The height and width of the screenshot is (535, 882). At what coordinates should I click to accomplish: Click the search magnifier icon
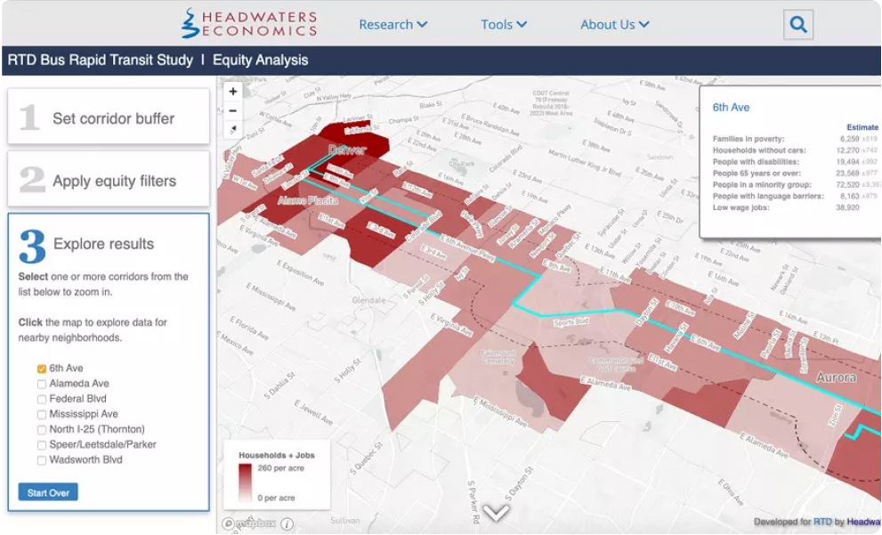798,25
